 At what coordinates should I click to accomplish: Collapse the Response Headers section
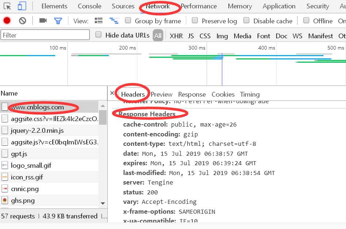(x=147, y=114)
